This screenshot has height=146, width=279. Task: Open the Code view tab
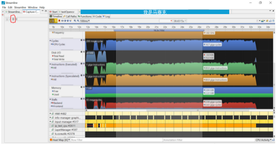coord(97,17)
